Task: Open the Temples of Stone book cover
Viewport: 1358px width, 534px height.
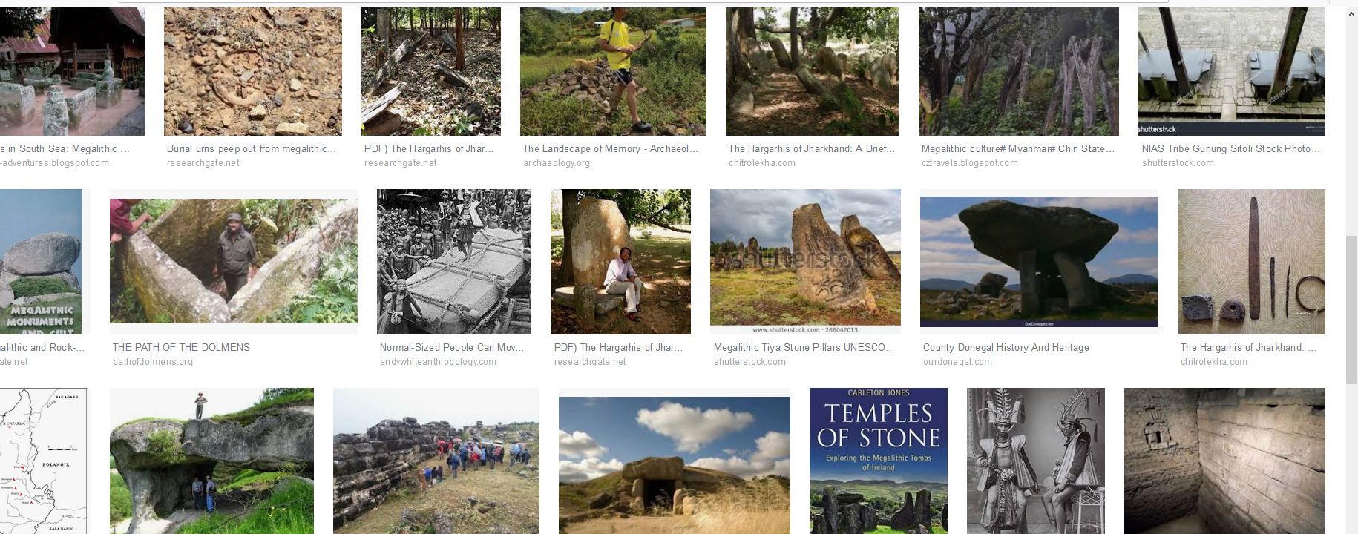Action: (879, 461)
